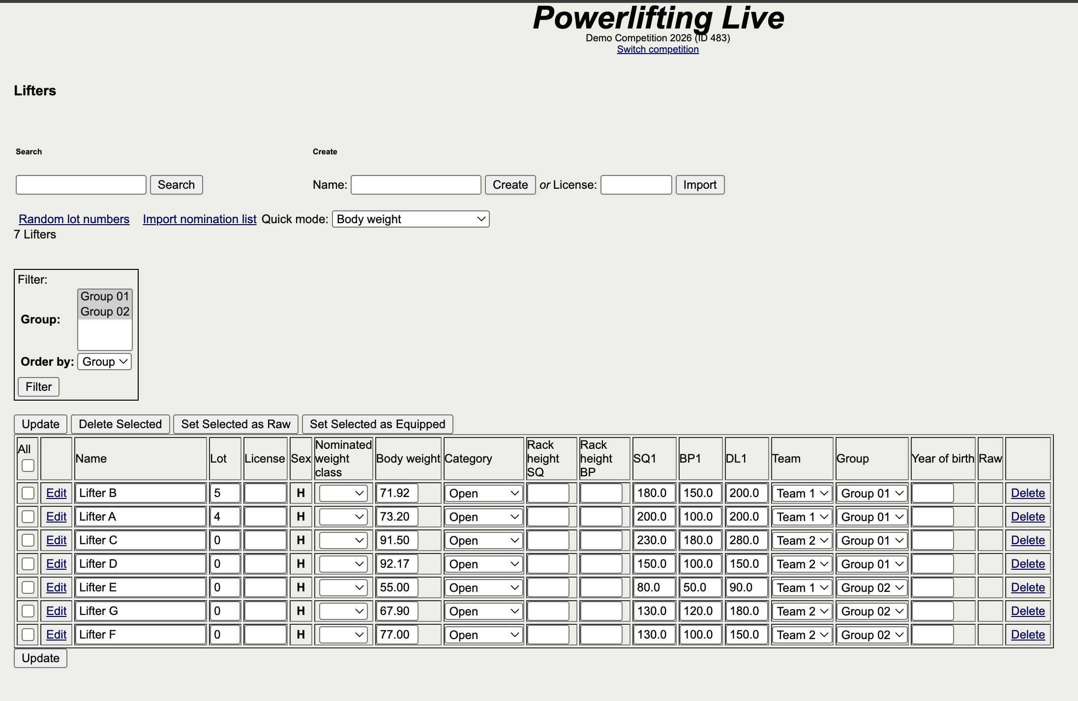Click the Create button
This screenshot has height=701, width=1078.
[510, 185]
